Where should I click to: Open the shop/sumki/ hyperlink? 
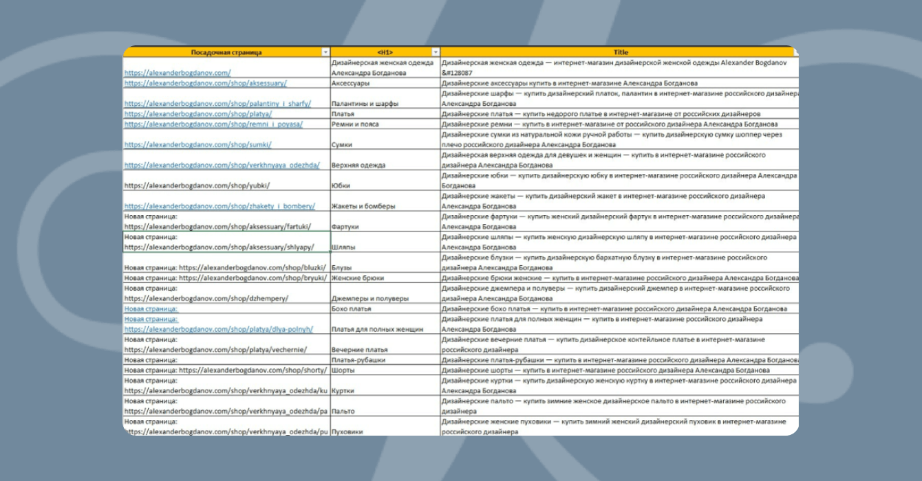point(197,145)
